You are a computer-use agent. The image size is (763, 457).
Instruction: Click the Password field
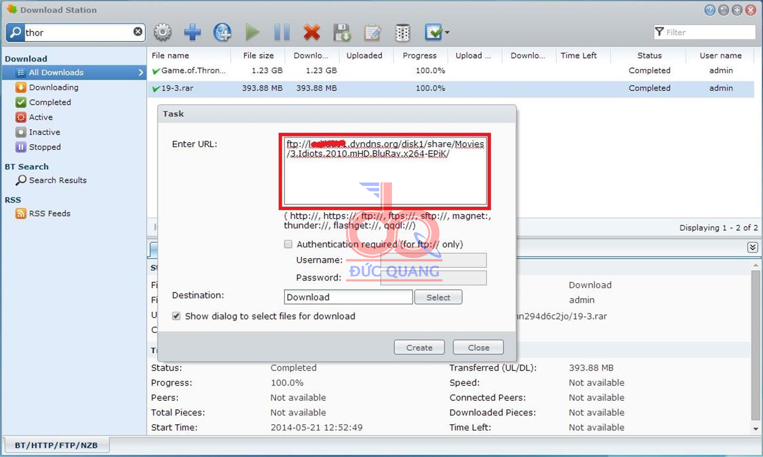433,278
